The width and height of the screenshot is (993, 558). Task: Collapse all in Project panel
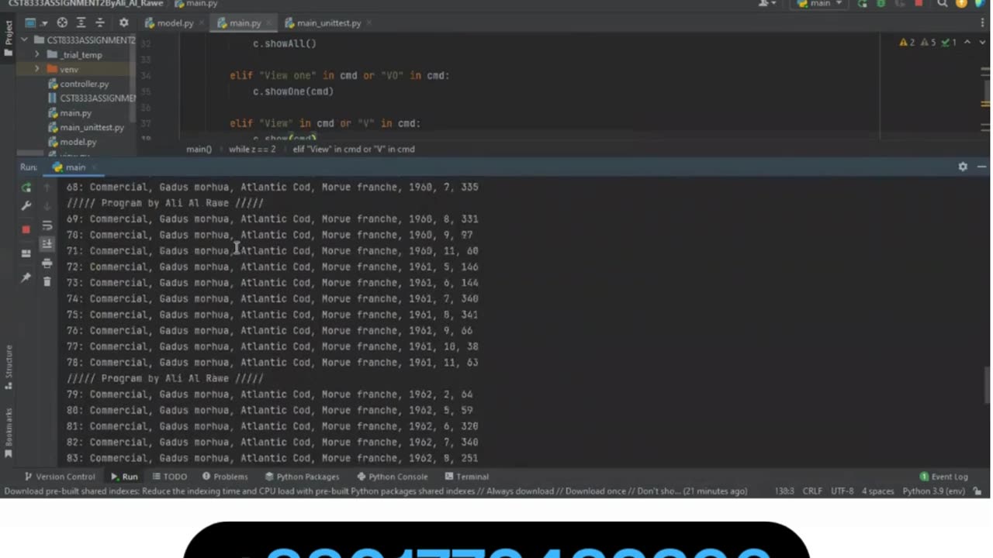(x=100, y=22)
